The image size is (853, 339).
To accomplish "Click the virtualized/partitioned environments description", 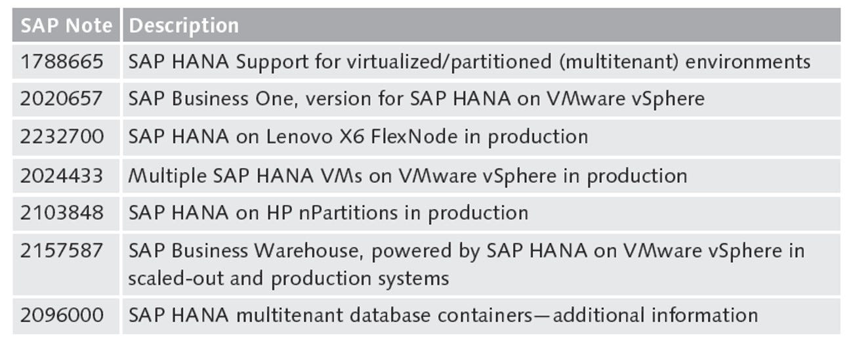I will coord(469,62).
